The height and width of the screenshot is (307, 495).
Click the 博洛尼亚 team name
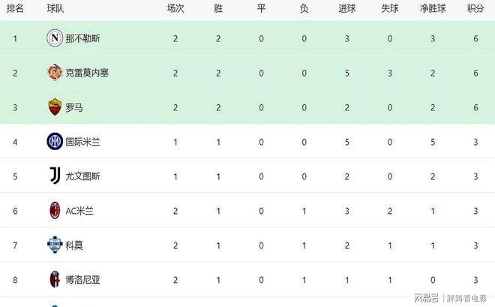click(x=82, y=280)
